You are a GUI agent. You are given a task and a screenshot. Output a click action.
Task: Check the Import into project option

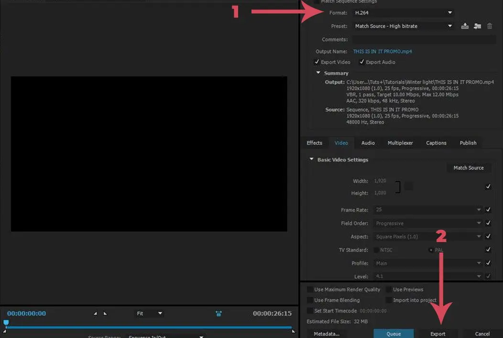[x=388, y=300]
